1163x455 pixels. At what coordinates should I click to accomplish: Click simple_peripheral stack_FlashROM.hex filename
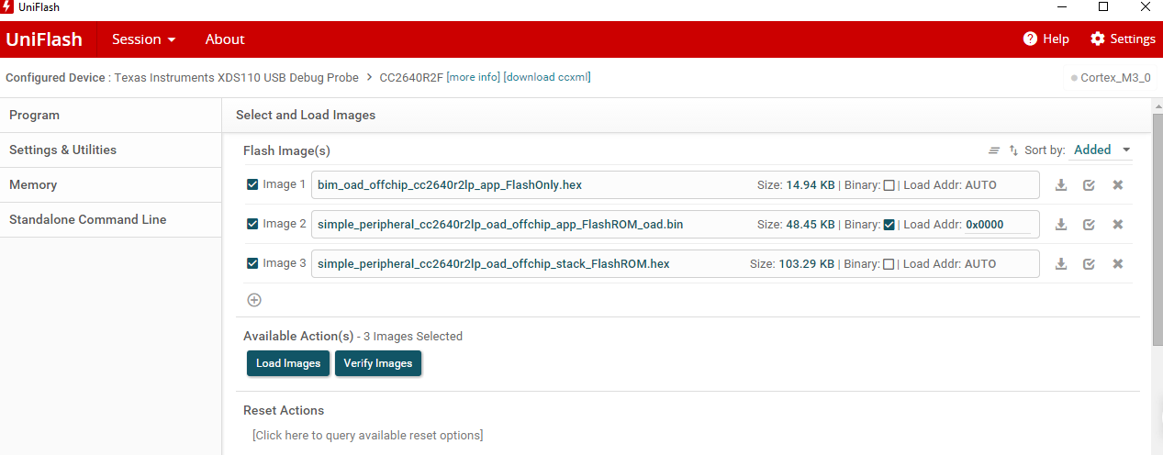coord(494,264)
